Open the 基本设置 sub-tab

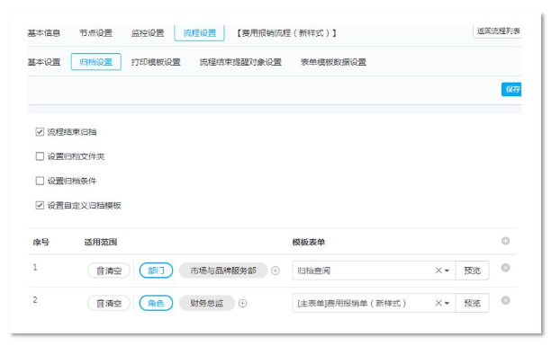coord(44,62)
